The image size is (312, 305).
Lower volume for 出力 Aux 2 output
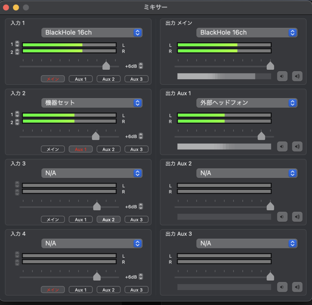[282, 217]
